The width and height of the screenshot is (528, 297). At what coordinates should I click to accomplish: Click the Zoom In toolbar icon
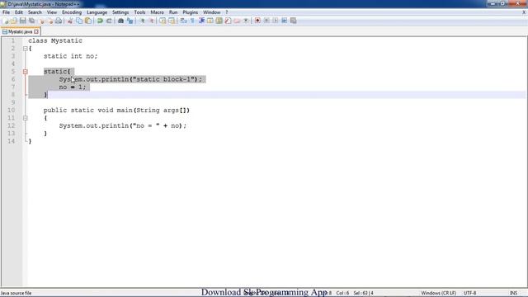[142, 21]
